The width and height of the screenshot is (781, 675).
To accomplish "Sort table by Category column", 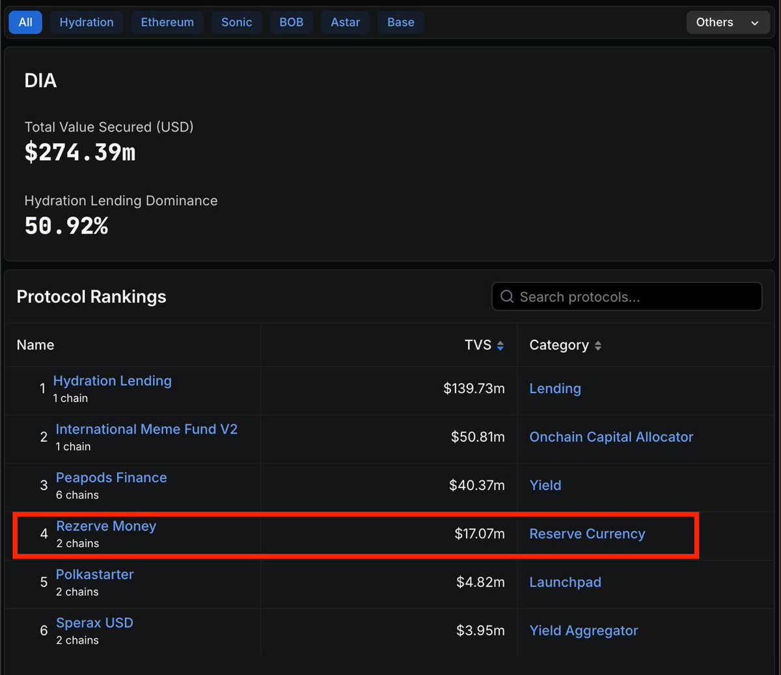I will (566, 345).
